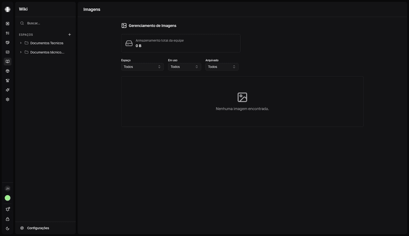Click folder icon of Documentos Tecnicos
Screen dimensions: 409x236
click(26, 43)
